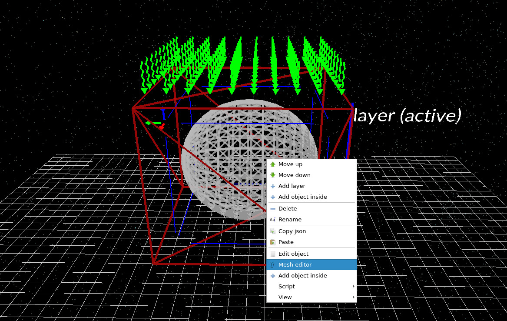Click the Copy json document icon
Screen dimensions: 507x321
(x=273, y=231)
